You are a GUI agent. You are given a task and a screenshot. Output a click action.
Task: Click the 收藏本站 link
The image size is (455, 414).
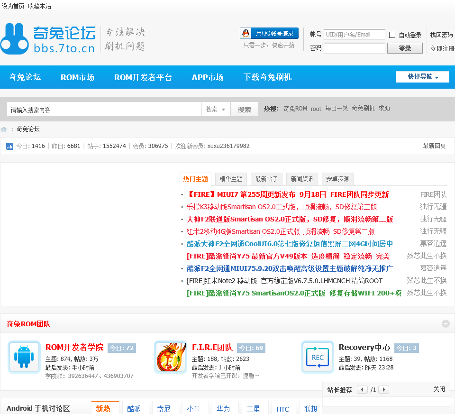[x=39, y=6]
